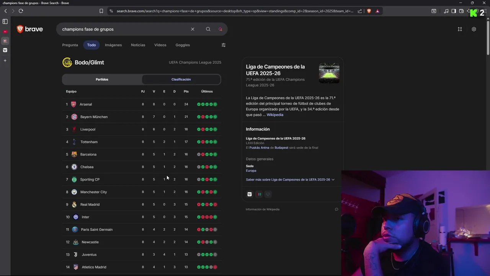Viewport: 490px width, 276px height.
Task: Go back to the previous page
Action: pyautogui.click(x=5, y=11)
